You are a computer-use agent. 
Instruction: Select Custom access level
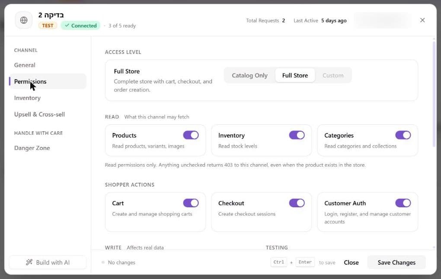[333, 75]
